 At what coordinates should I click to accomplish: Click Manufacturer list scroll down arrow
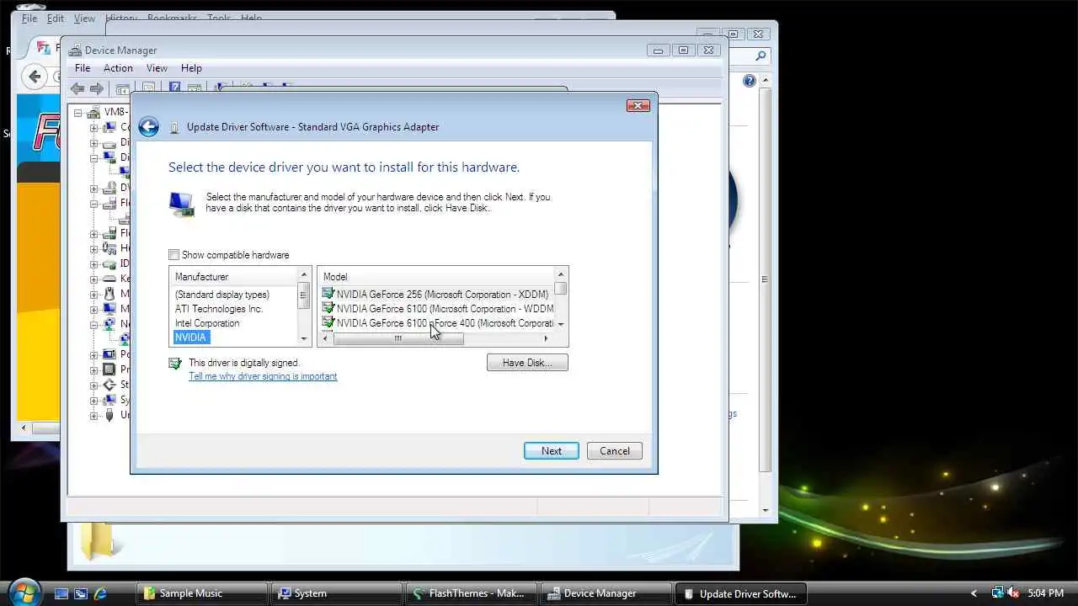[305, 338]
